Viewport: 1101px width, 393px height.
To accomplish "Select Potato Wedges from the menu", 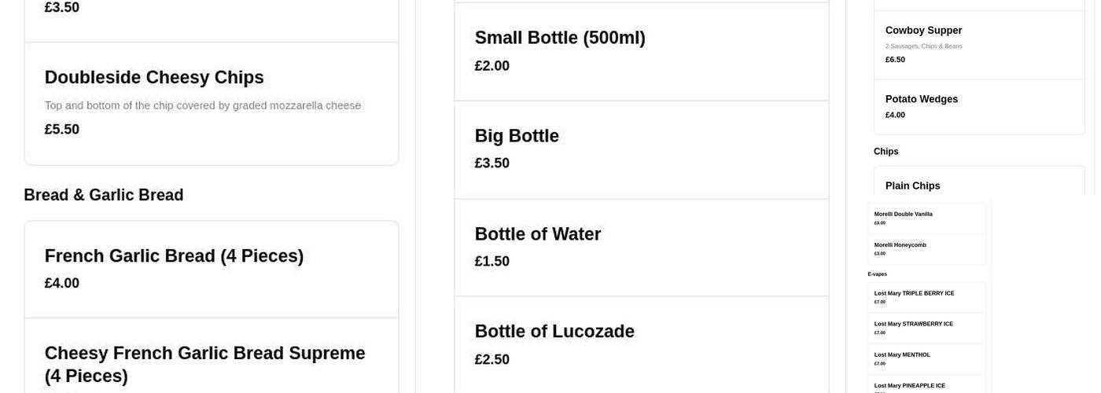I will pos(978,107).
